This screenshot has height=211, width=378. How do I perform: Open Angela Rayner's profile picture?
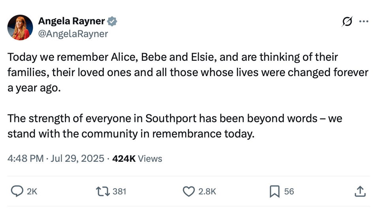coord(20,27)
